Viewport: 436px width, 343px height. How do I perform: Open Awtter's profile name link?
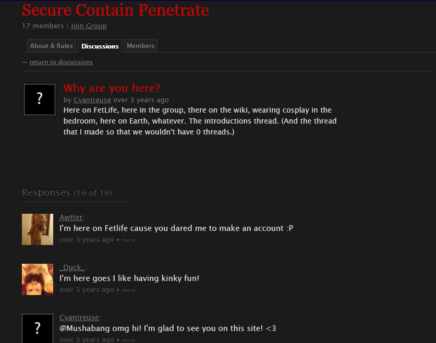point(71,217)
